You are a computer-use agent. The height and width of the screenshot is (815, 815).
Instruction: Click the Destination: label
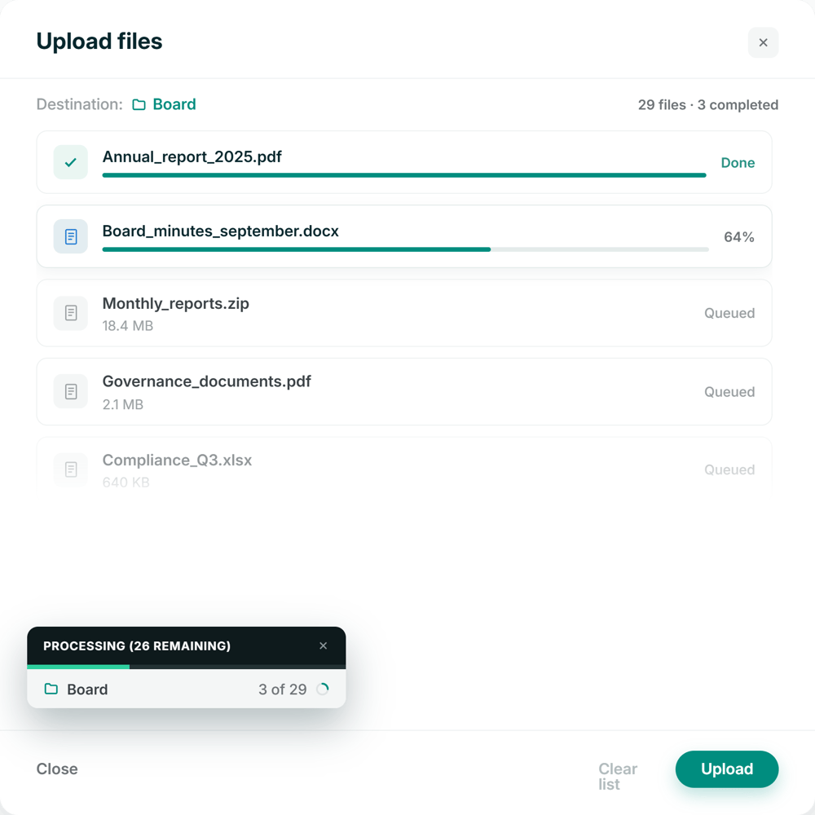[x=80, y=104]
